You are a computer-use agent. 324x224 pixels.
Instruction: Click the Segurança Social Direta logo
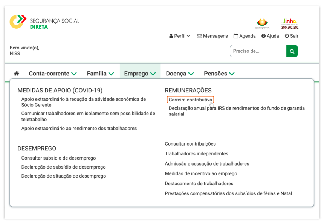44,22
